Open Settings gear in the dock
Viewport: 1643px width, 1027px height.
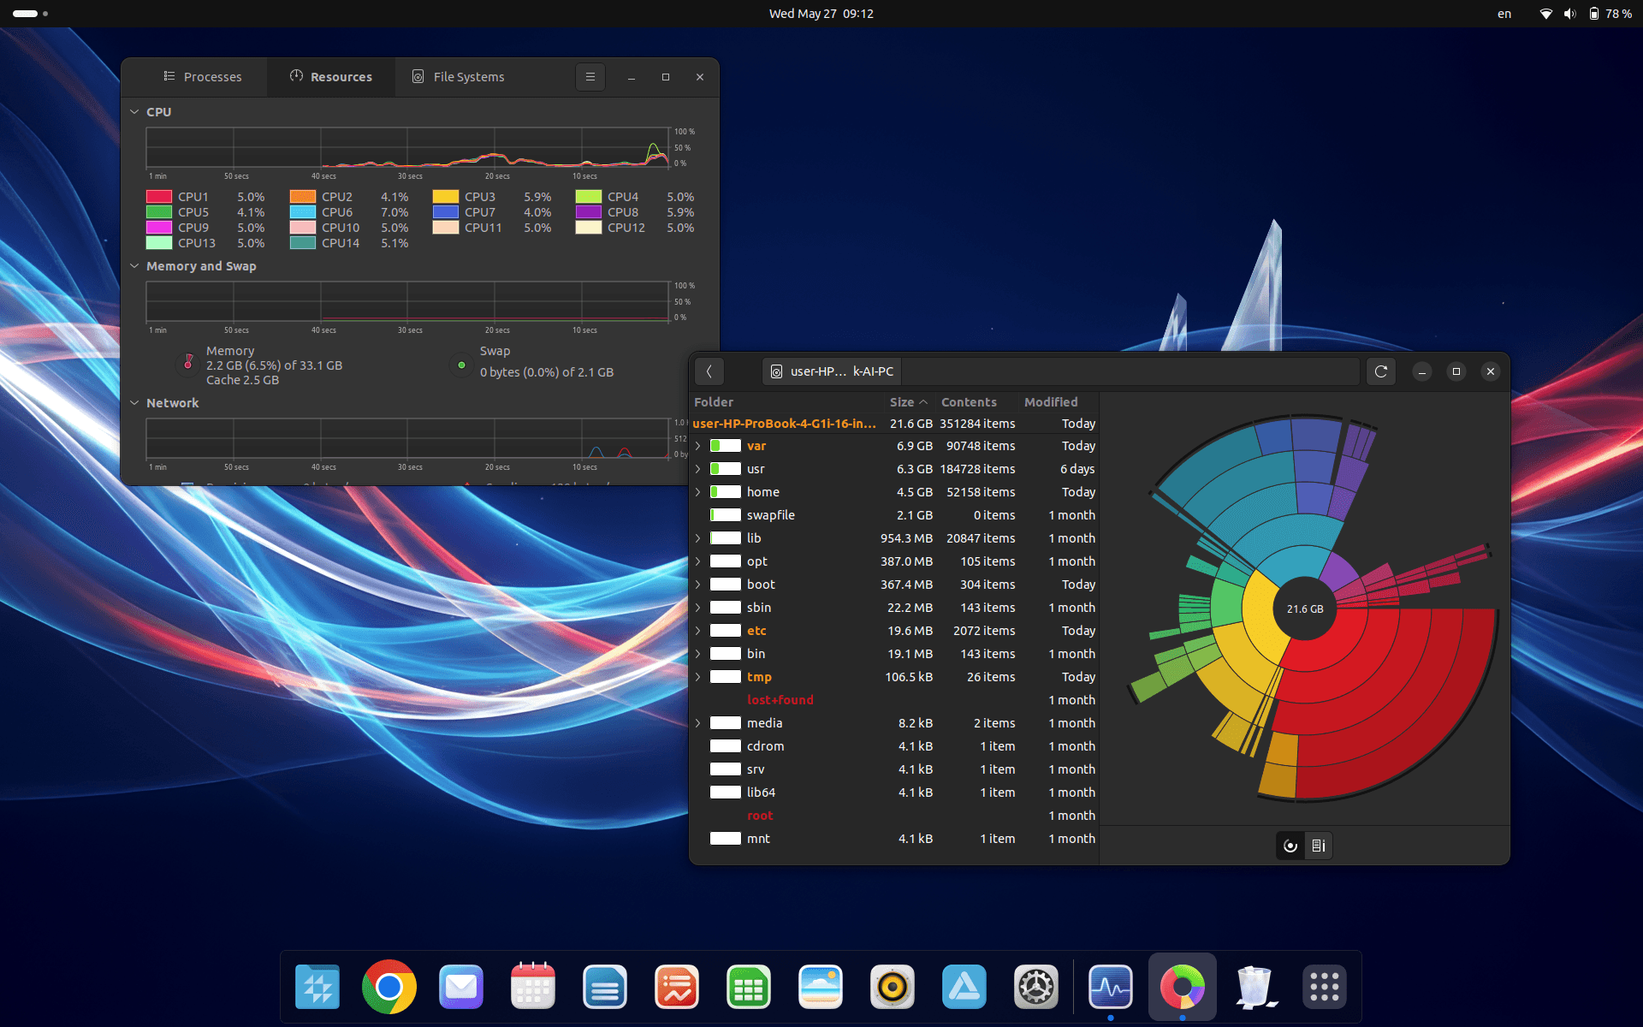(1036, 987)
